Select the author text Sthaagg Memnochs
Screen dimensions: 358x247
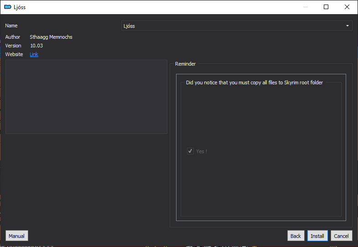(x=51, y=37)
